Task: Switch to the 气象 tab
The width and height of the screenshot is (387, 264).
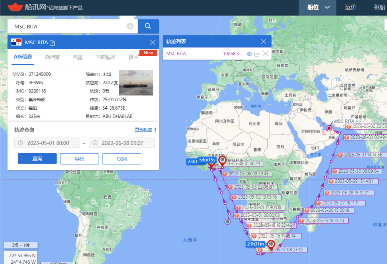Action: (78, 57)
